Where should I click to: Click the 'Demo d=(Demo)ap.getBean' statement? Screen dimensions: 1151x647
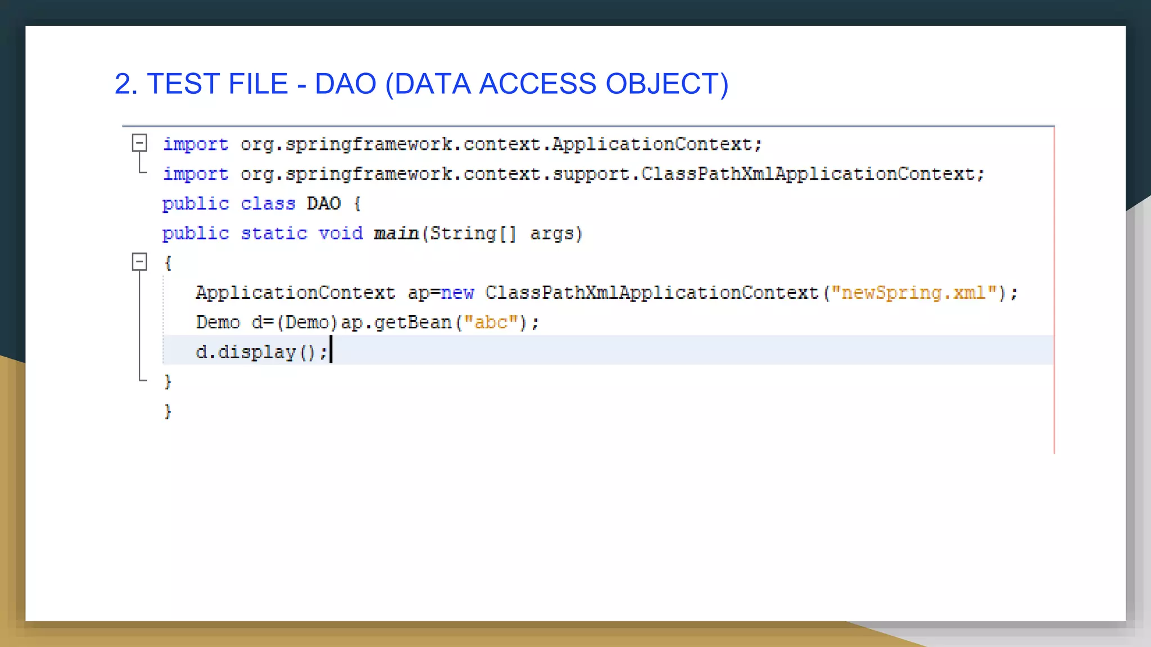[x=368, y=322]
